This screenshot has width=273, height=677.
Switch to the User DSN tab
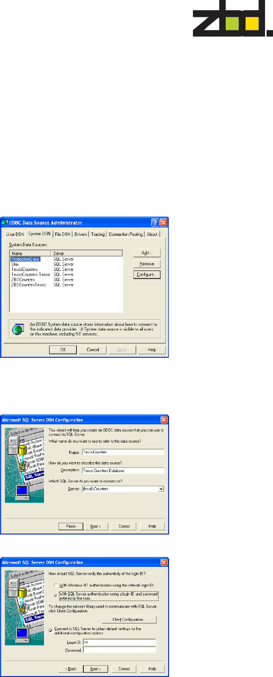[x=15, y=234]
